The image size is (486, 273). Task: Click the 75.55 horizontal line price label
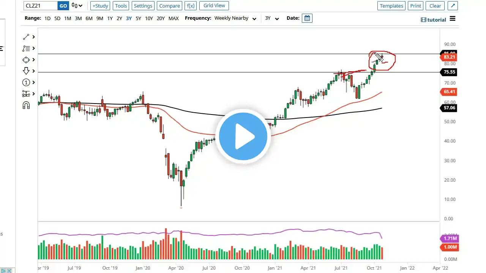pyautogui.click(x=449, y=72)
